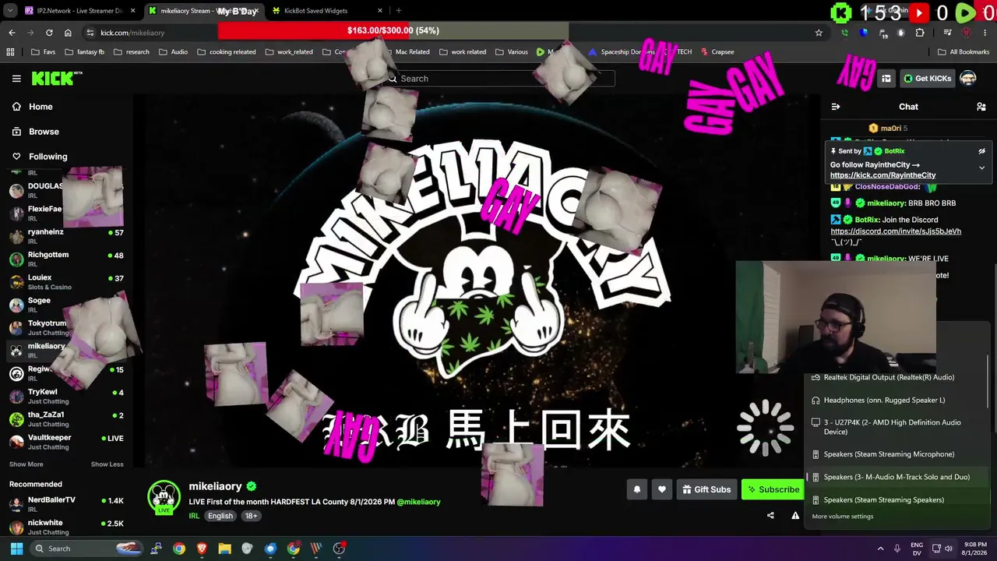Select Realtek Digital Output audio device
The height and width of the screenshot is (561, 997).
(x=896, y=377)
